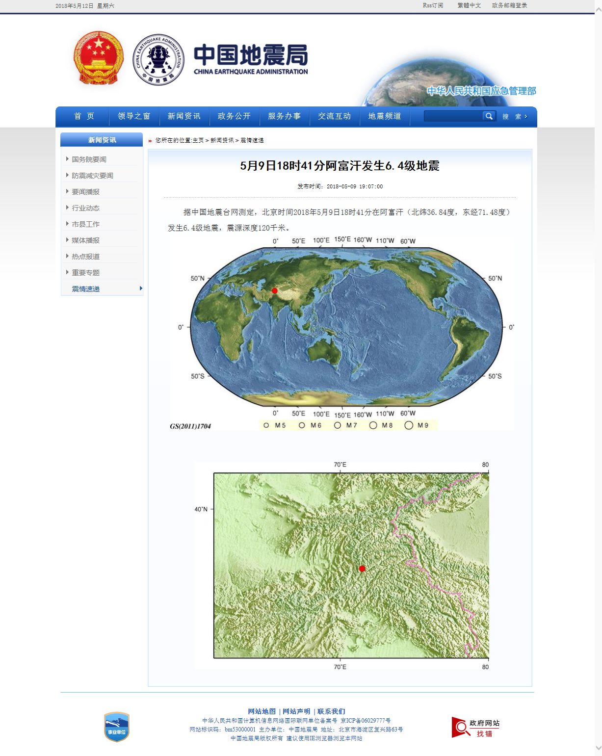Open 重要专题 sidebar item
The height and width of the screenshot is (756, 602).
(x=85, y=273)
